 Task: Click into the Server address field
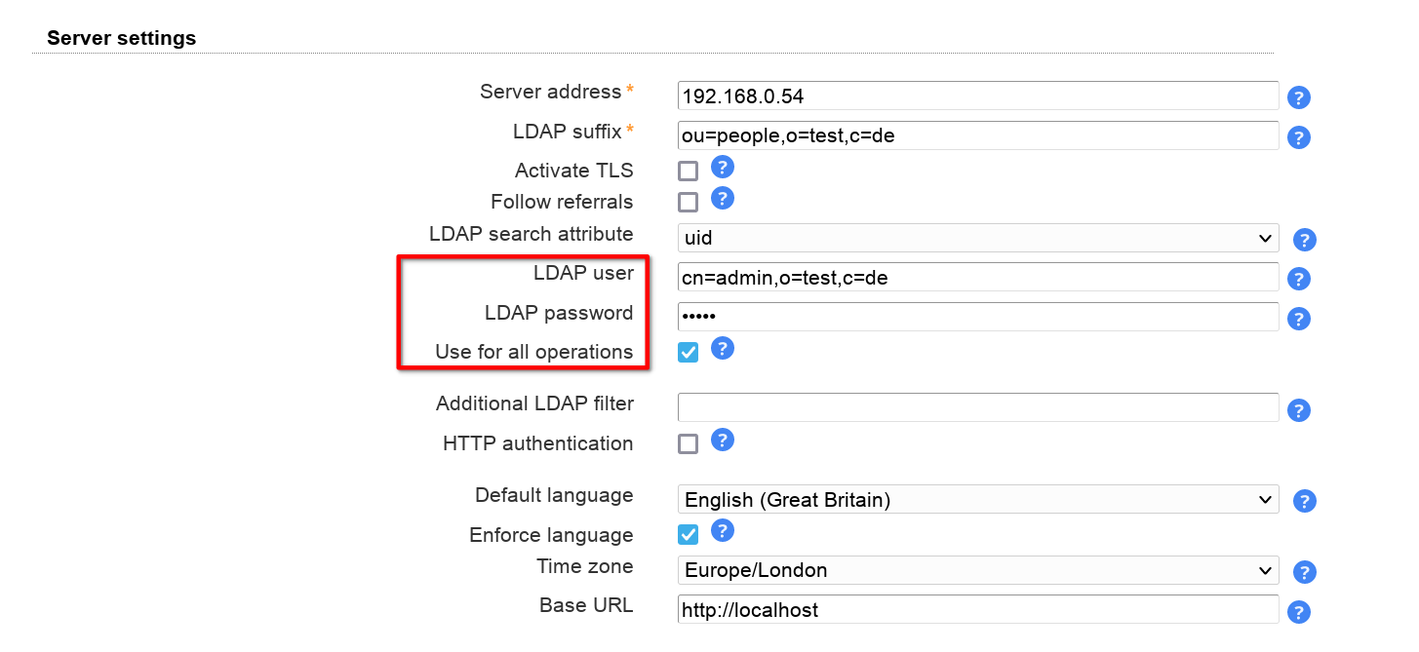coord(977,96)
